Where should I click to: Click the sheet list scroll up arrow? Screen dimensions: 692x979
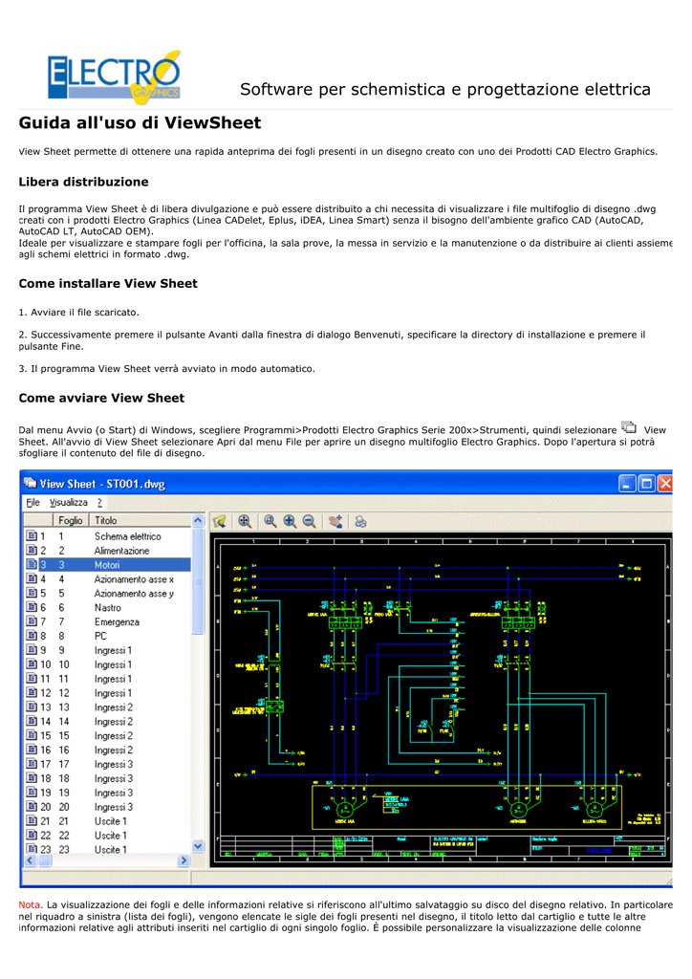198,520
